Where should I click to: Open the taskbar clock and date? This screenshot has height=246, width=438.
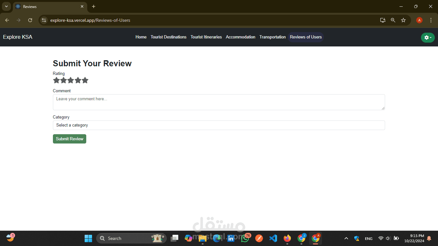tap(414, 238)
